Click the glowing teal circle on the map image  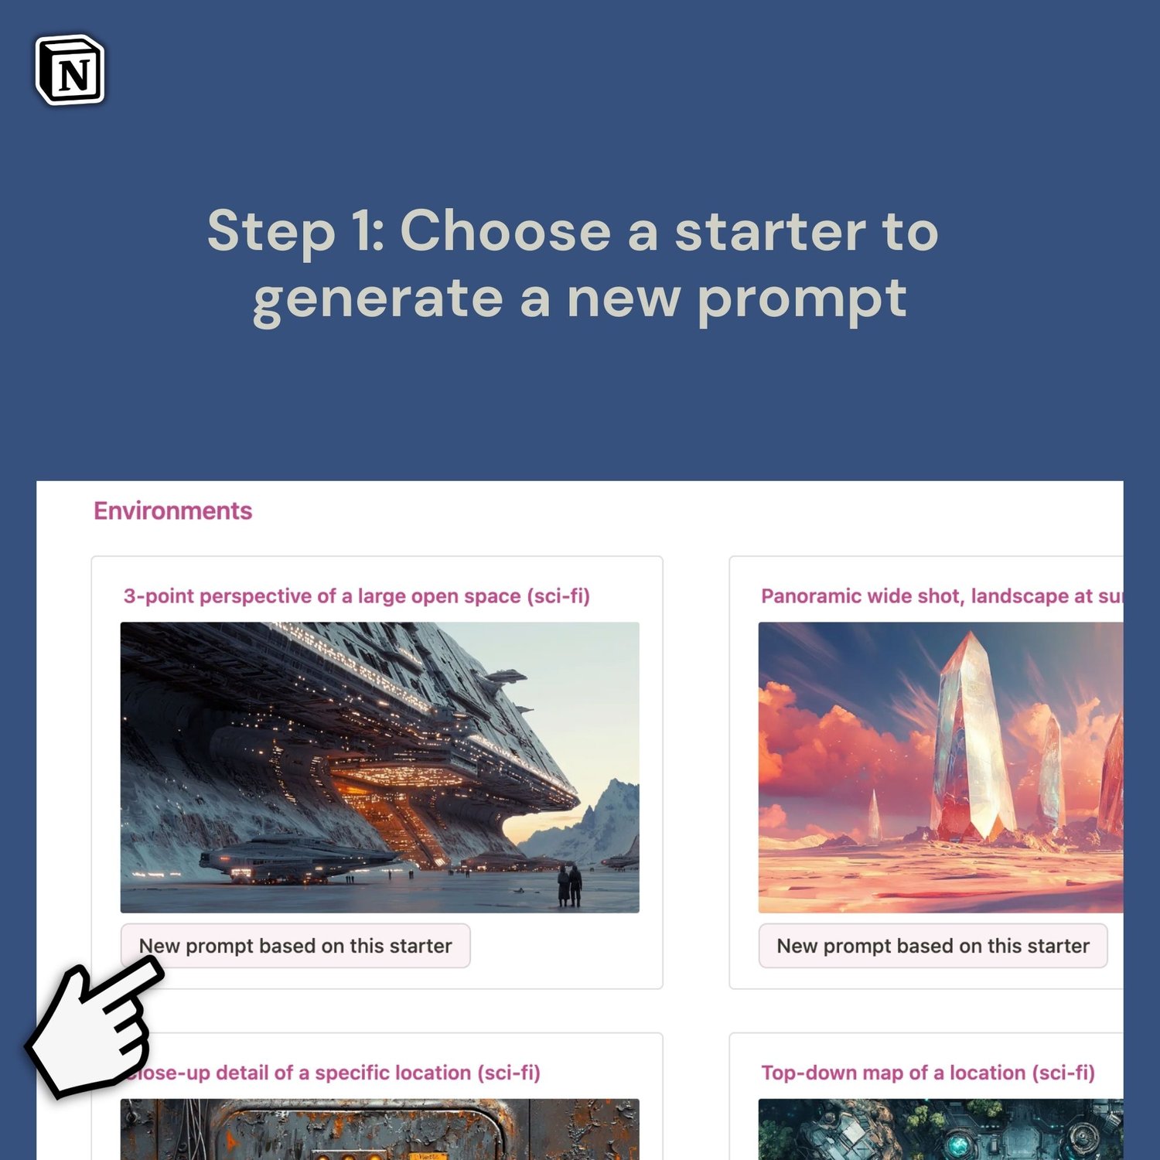point(960,1145)
